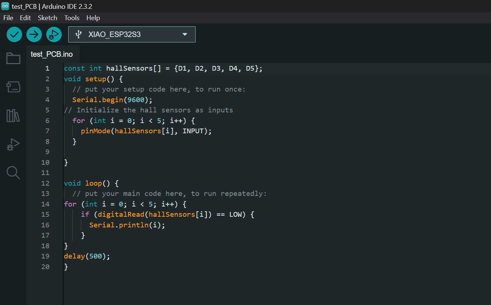Click 'D5' in the array on line 1

pos(250,68)
